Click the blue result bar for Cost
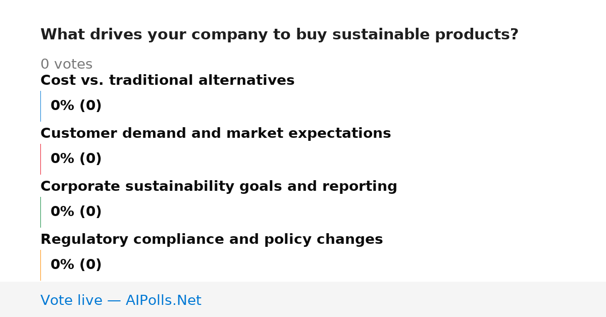The image size is (606, 317). click(40, 106)
